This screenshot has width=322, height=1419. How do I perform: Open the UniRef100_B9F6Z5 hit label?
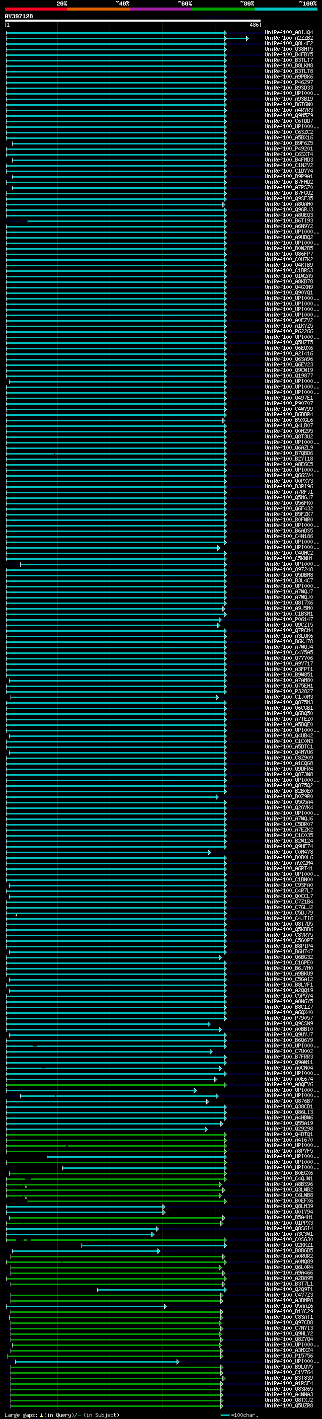pos(289,143)
